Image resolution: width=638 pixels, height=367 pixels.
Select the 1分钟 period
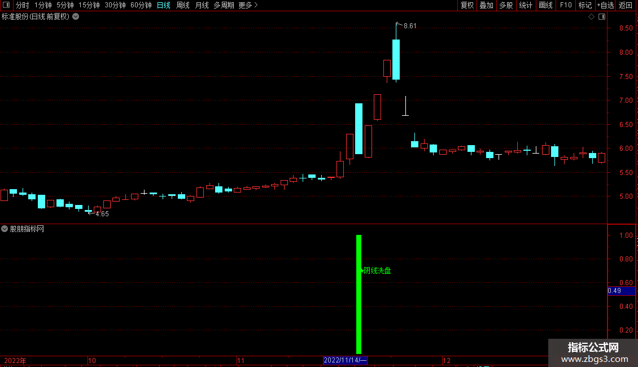[43, 5]
